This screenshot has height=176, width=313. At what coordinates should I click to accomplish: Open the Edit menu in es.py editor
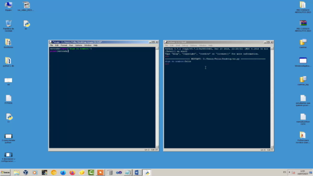coord(57,45)
